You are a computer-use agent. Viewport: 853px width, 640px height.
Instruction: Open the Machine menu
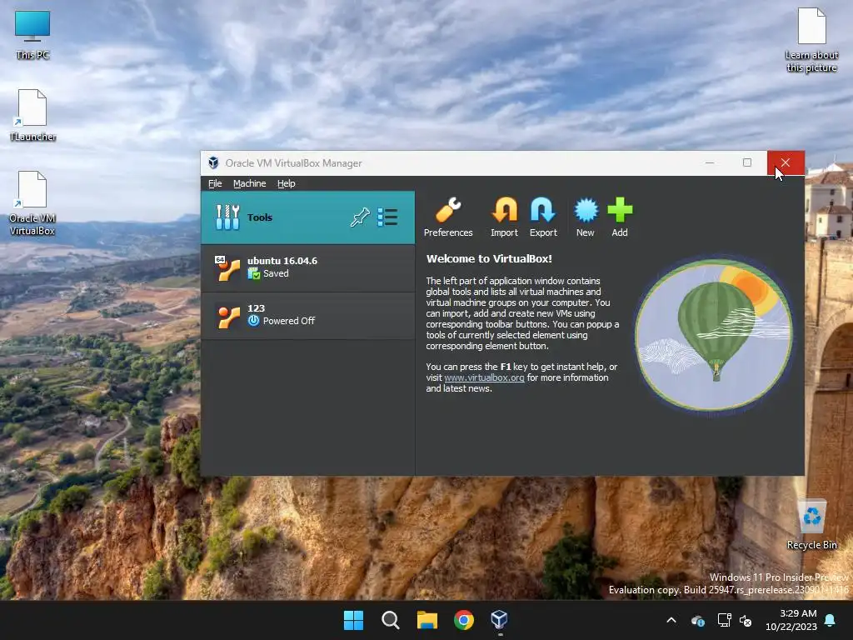250,183
